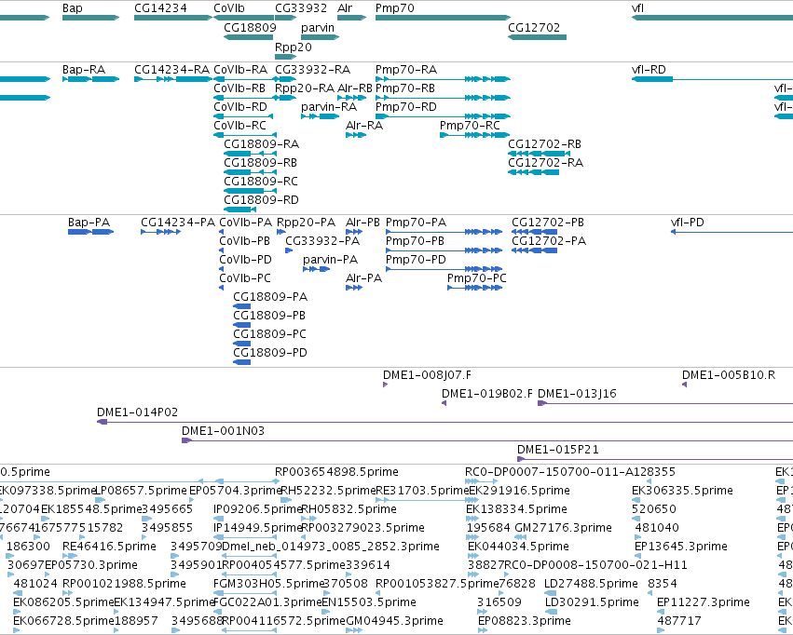
Task: Click the Rpp20 gene label
Action: (x=294, y=47)
